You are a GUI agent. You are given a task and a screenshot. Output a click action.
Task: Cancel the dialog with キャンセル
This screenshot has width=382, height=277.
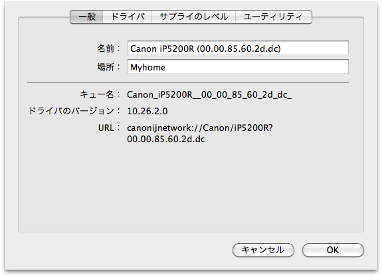[263, 250]
